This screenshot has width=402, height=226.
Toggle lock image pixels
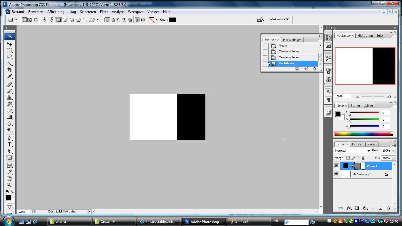click(353, 158)
